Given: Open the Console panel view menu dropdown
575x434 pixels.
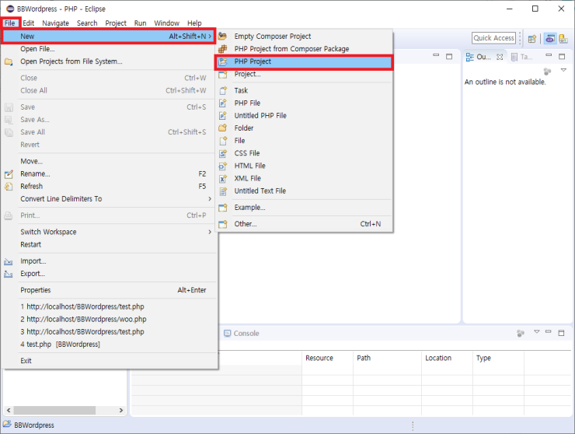Looking at the screenshot, I should coord(536,333).
